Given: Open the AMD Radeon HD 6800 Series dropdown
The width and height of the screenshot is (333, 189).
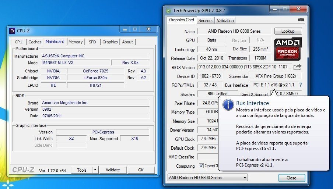Looking at the screenshot, I should click(208, 178).
